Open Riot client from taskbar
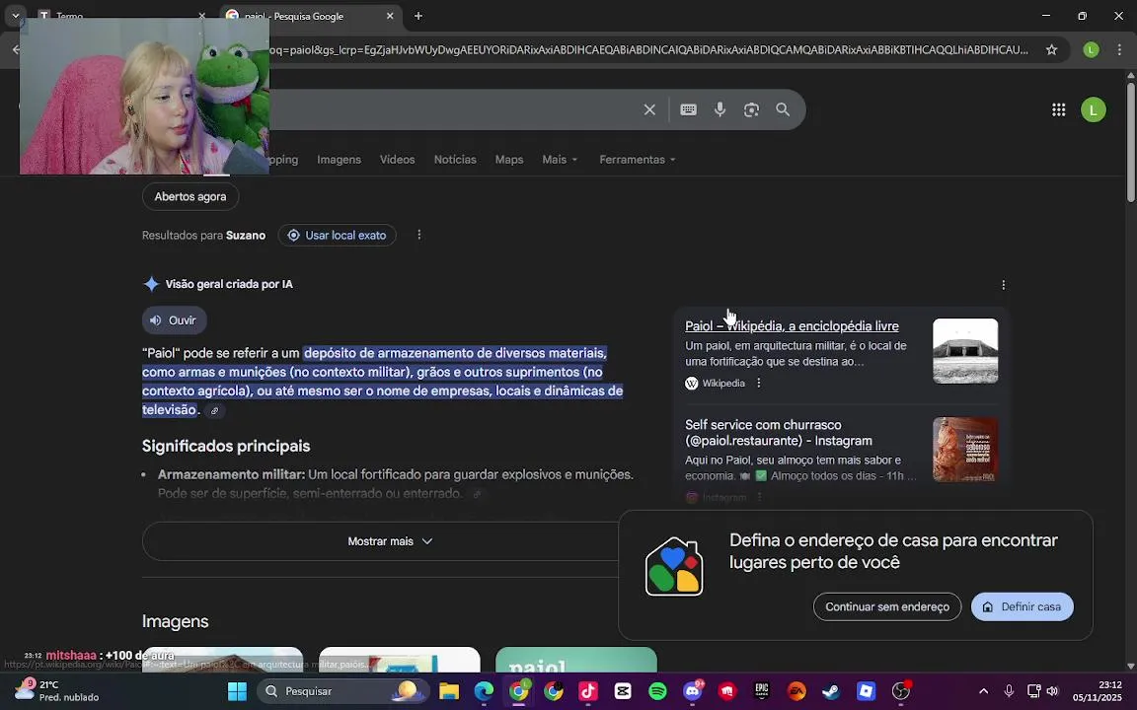1137x710 pixels. 727,691
